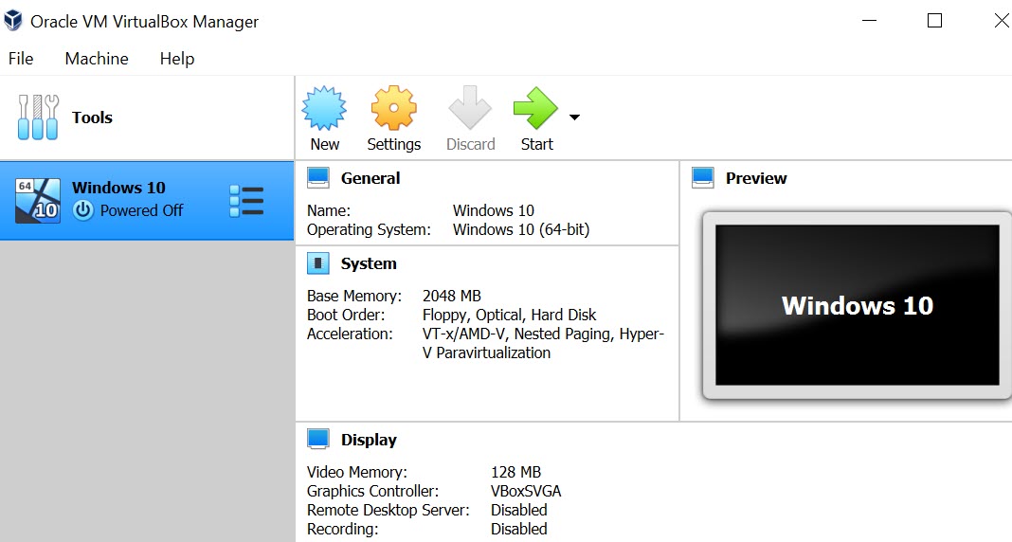Click the green Start arrow icon
The width and height of the screenshot is (1012, 542).
click(x=535, y=108)
